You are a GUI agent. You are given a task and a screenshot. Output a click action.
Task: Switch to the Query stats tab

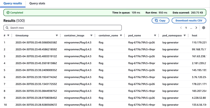(37, 3)
